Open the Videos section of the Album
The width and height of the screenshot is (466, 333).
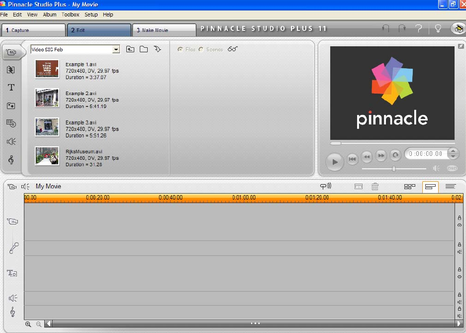point(11,52)
